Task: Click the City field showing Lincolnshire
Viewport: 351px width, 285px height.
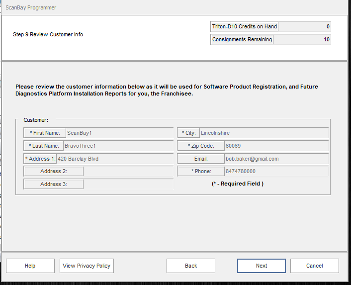Action: pyautogui.click(x=263, y=133)
